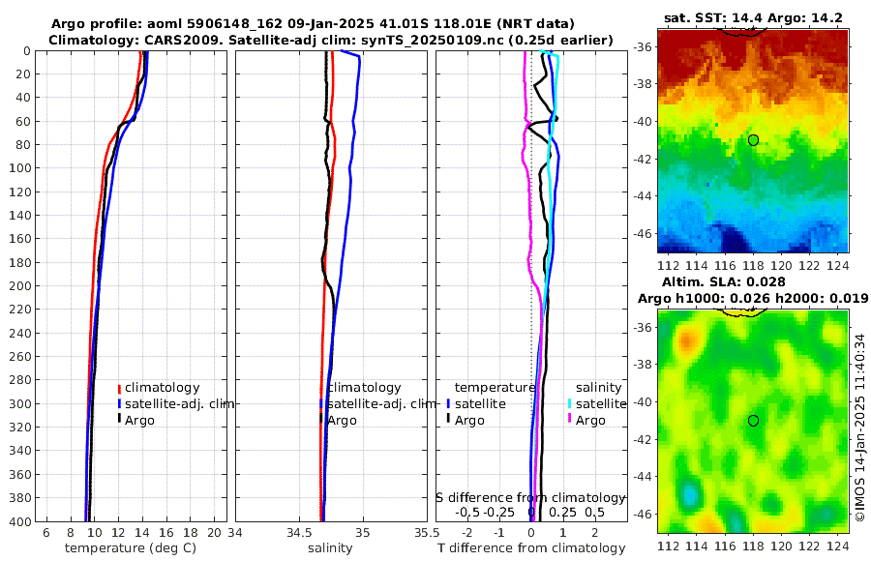The width and height of the screenshot is (871, 561).
Task: Click blue temperature satellite legend marker
Action: 448,403
